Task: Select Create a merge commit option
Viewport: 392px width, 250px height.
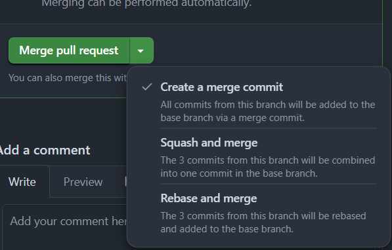Action: tap(259, 101)
